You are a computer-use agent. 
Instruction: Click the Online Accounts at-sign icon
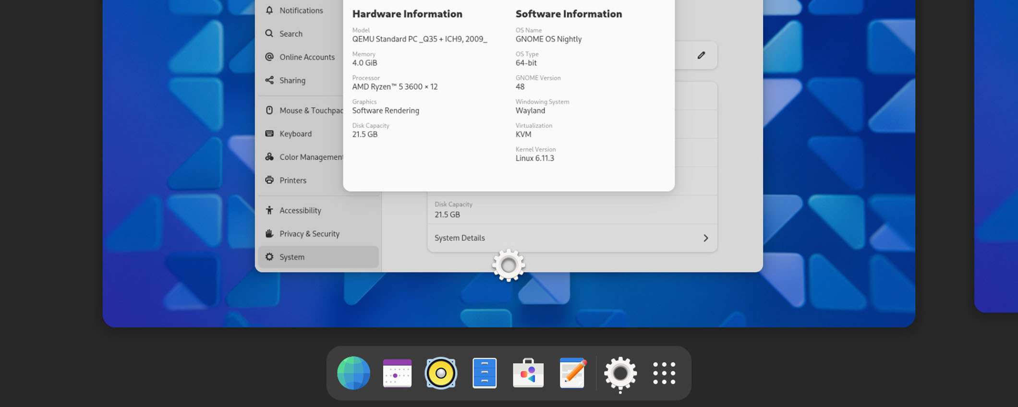pyautogui.click(x=269, y=57)
